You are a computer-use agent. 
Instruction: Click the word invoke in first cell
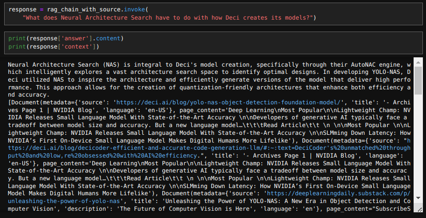(x=134, y=9)
